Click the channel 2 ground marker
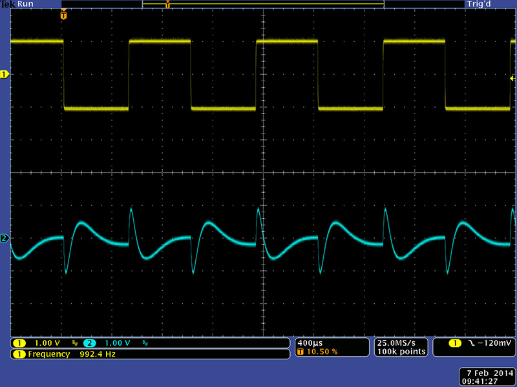This screenshot has width=517, height=387. [x=5, y=239]
